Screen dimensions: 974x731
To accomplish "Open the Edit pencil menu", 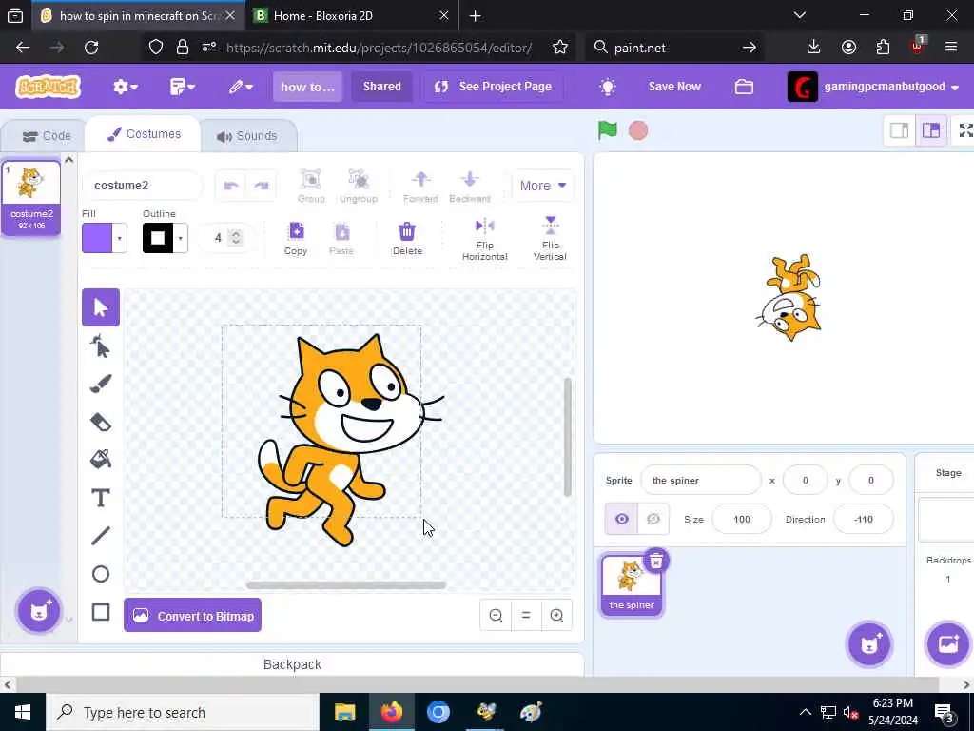I will pyautogui.click(x=241, y=87).
